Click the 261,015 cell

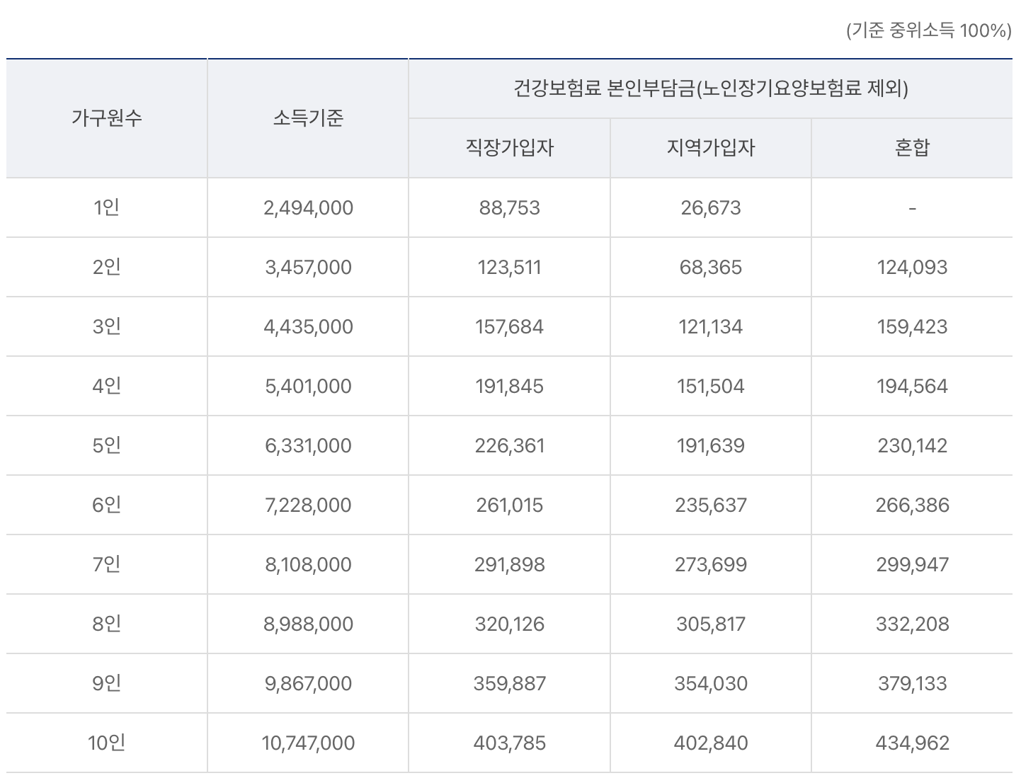pyautogui.click(x=509, y=505)
